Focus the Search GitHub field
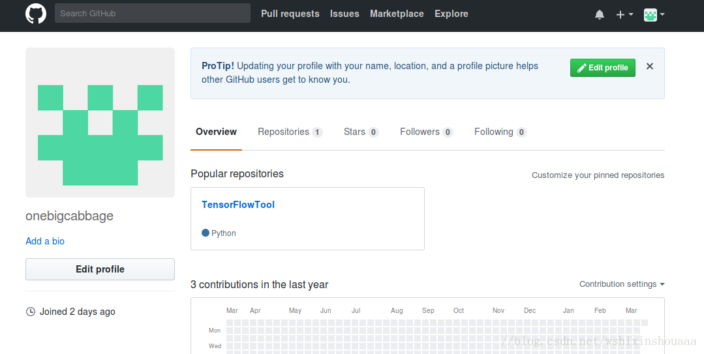This screenshot has height=354, width=704. [153, 14]
